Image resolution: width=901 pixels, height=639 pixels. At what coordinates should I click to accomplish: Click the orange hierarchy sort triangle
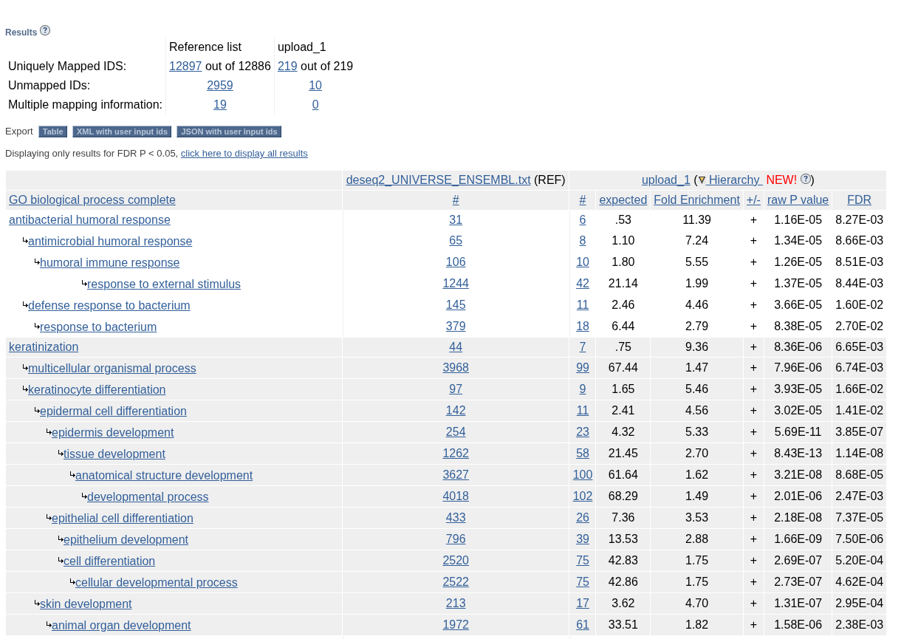tap(702, 180)
